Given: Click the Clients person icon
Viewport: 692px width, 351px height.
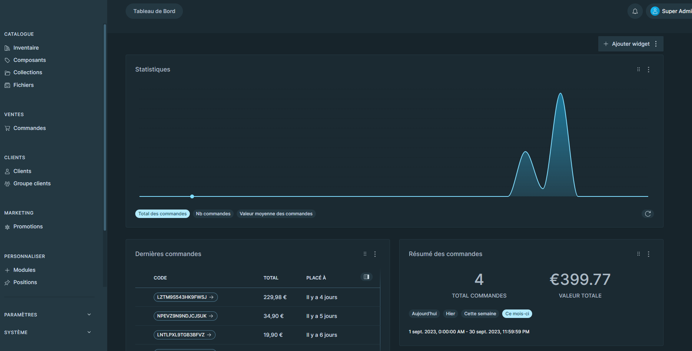Looking at the screenshot, I should 7,171.
